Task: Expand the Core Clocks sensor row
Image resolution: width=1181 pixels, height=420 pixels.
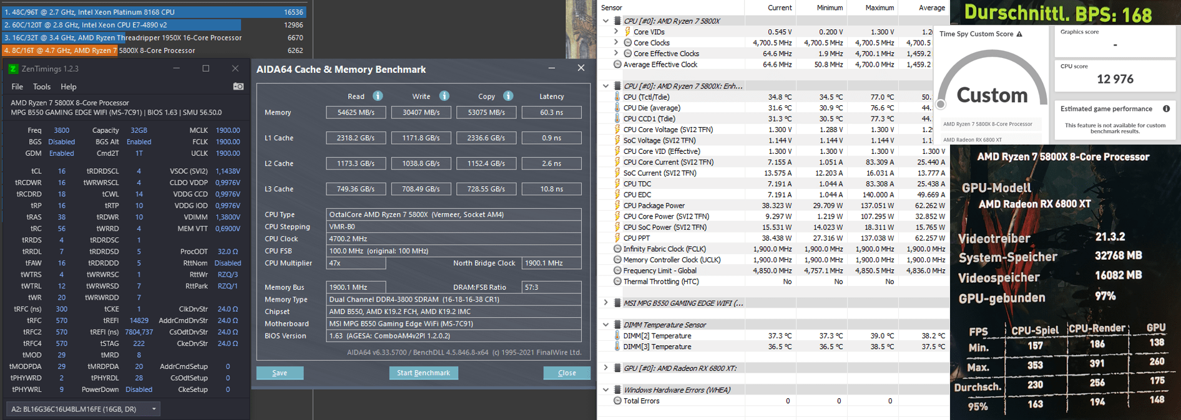Action: pyautogui.click(x=616, y=43)
